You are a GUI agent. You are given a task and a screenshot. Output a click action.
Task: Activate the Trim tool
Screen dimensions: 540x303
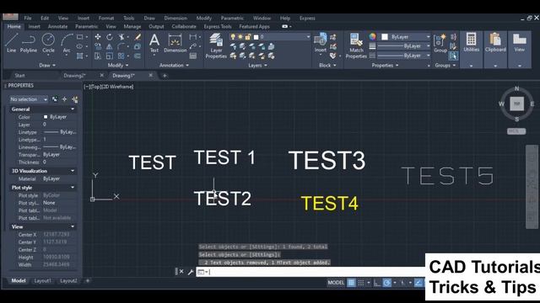pyautogui.click(x=121, y=37)
